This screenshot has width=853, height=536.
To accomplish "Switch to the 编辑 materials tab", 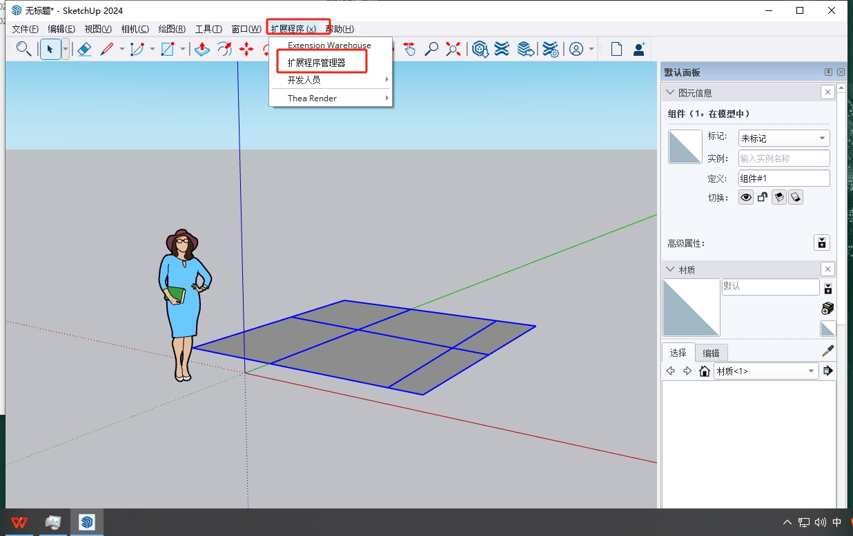I will (711, 353).
